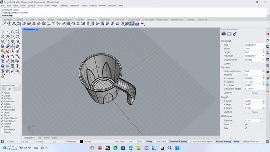Open File Explorer from the taskbar
270x152 pixels.
point(139,148)
